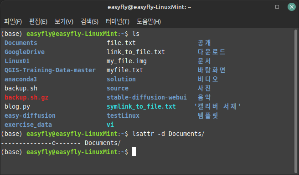
Task: Click the lsattr -d Documents/ command text
Action: (x=168, y=134)
